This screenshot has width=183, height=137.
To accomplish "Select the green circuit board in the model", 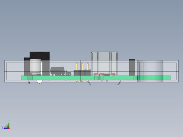I will (96, 78).
